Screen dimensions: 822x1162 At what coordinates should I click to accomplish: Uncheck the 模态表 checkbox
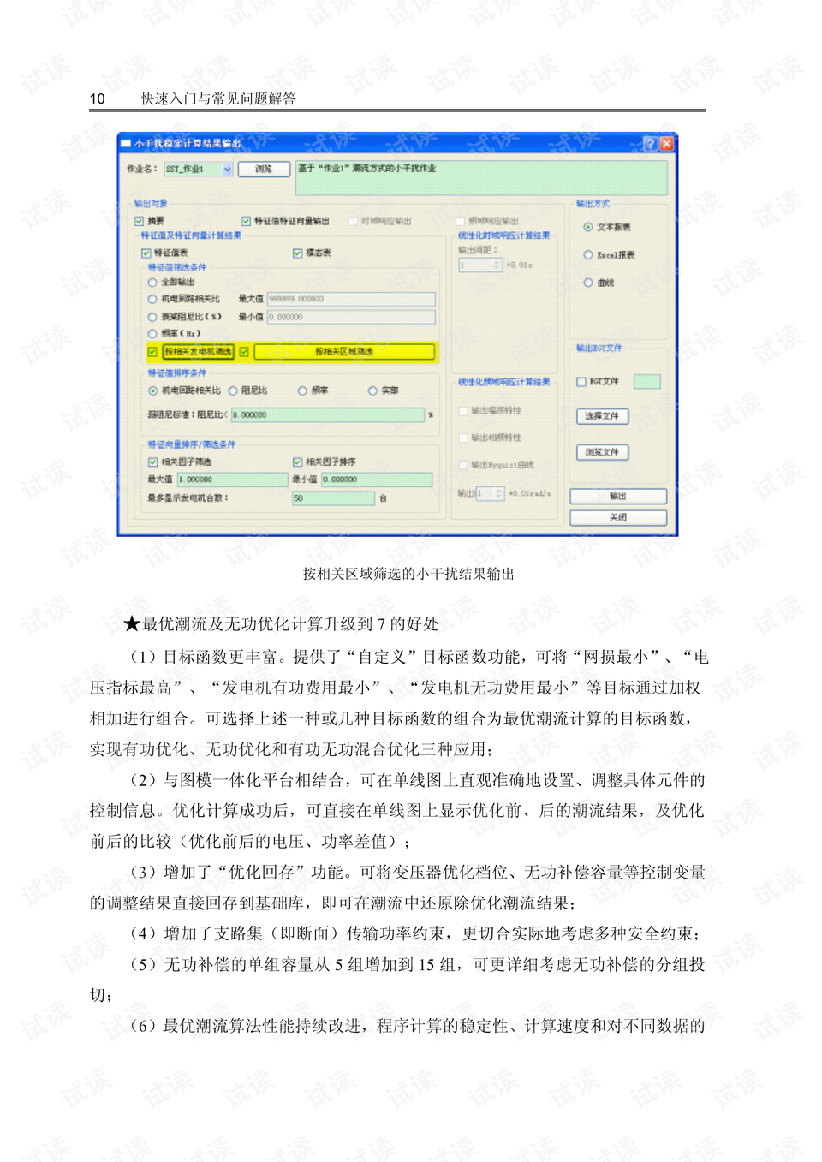click(x=298, y=253)
